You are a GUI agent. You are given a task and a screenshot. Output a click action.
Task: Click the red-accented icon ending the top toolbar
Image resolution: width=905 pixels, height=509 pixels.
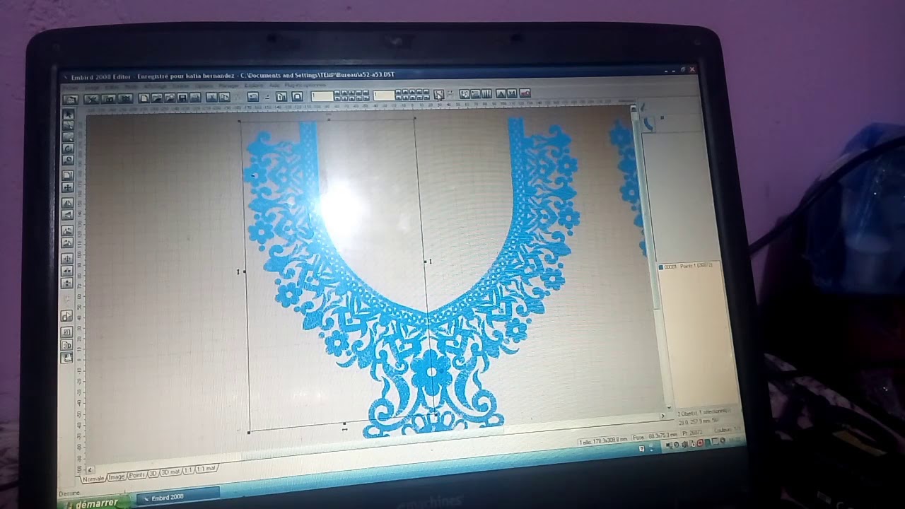pyautogui.click(x=525, y=93)
